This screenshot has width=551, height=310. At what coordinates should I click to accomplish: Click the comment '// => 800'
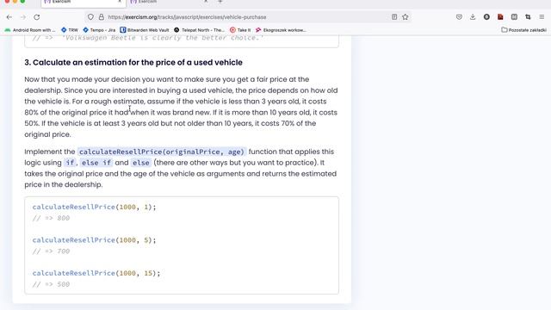pos(51,218)
